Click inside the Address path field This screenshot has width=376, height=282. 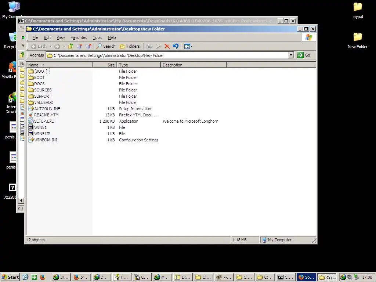click(167, 55)
